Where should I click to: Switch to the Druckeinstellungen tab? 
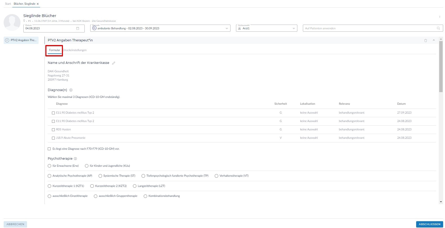75,50
